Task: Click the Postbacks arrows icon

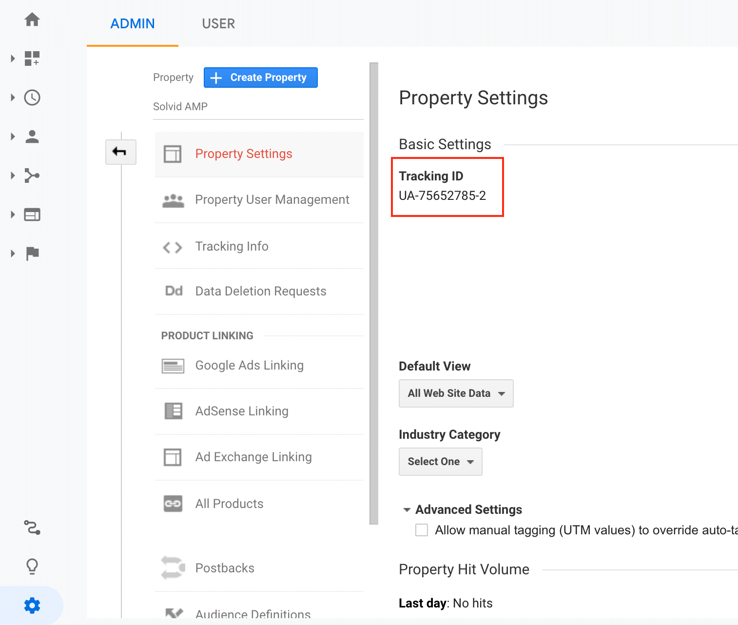Action: pyautogui.click(x=173, y=568)
